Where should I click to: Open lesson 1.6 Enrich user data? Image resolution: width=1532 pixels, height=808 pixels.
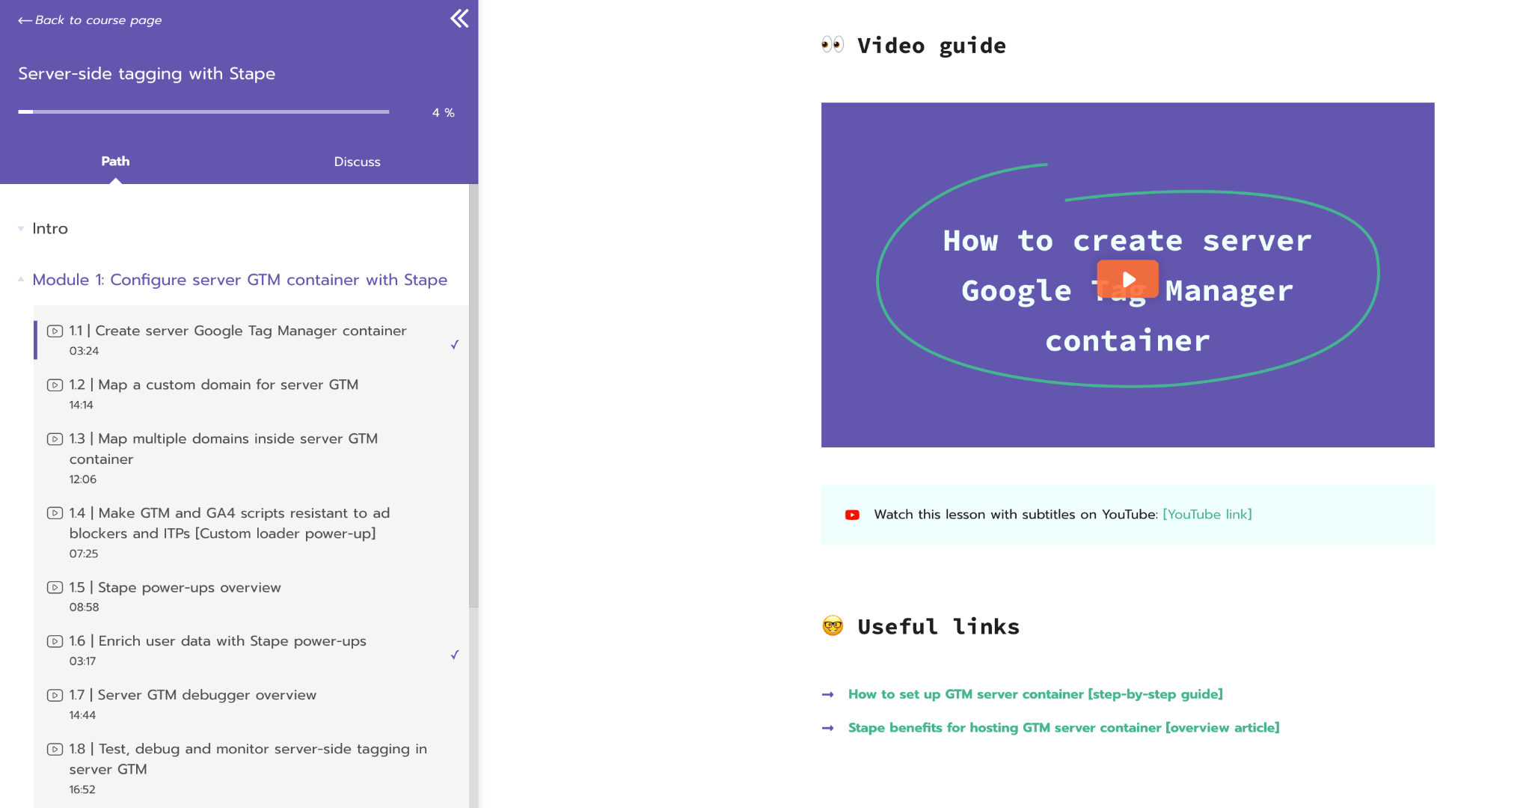point(218,641)
